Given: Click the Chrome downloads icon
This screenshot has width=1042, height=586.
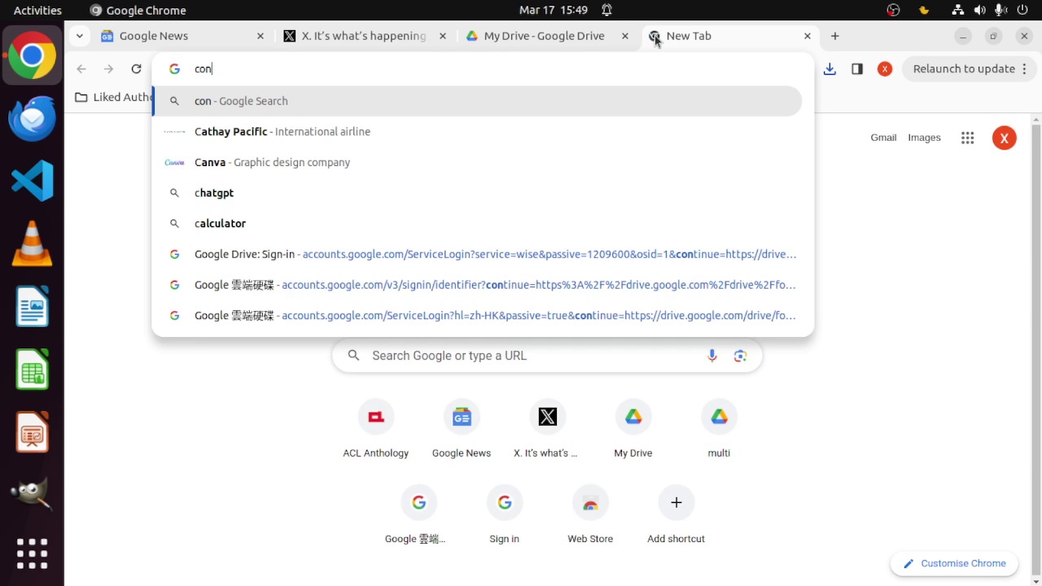Looking at the screenshot, I should (x=830, y=69).
